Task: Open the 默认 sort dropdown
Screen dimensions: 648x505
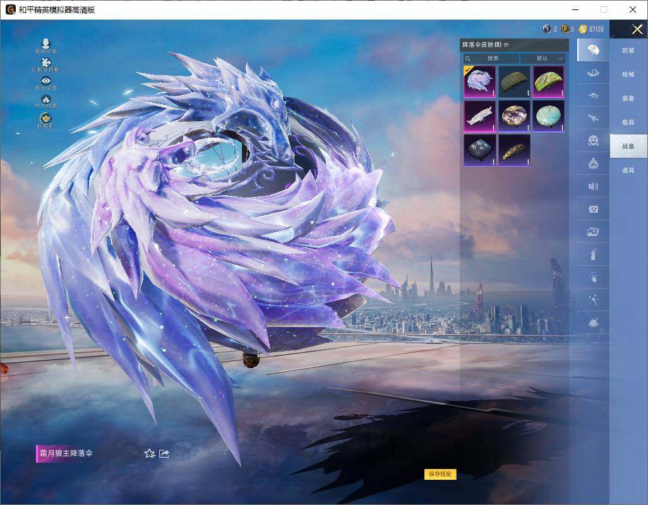Action: tap(543, 58)
